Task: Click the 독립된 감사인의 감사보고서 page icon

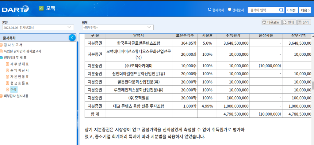Action: click(1, 51)
